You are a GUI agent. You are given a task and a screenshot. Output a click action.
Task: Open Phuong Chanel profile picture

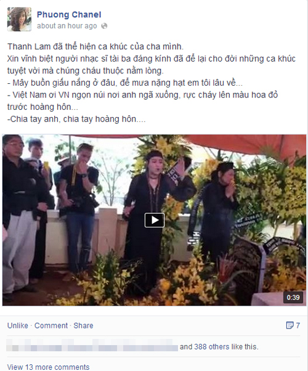pos(19,19)
